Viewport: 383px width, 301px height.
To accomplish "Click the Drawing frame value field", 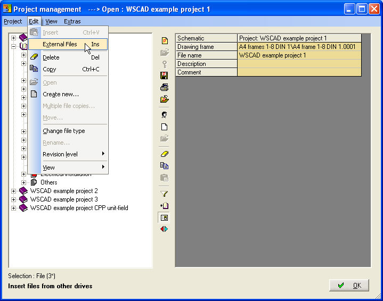I will [x=299, y=47].
